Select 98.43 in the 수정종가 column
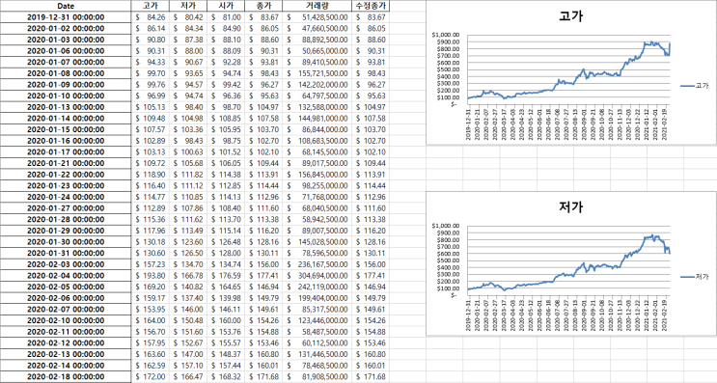Viewport: 717px width, 383px height. coord(371,73)
